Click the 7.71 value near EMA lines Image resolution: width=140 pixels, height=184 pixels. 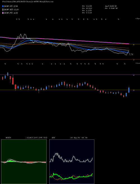(131, 54)
